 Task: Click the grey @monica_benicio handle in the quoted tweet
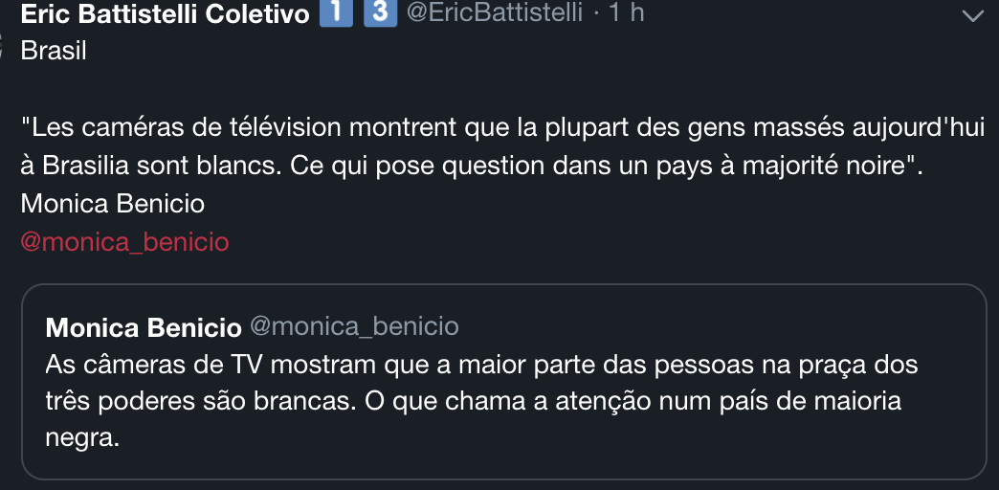click(x=354, y=327)
